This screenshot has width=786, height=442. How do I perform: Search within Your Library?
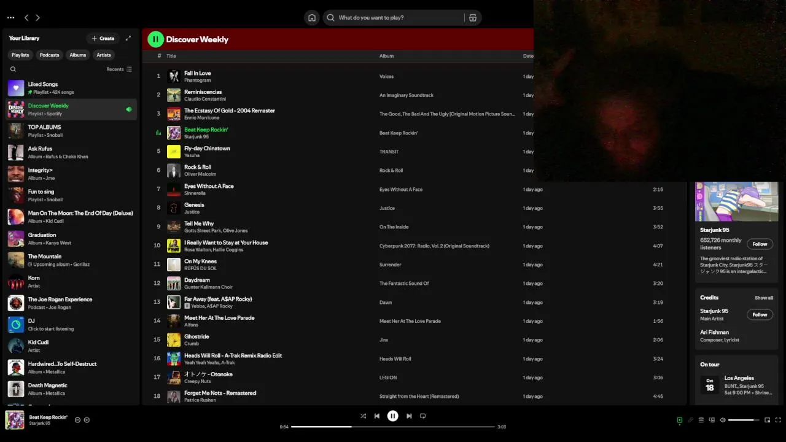tap(13, 69)
